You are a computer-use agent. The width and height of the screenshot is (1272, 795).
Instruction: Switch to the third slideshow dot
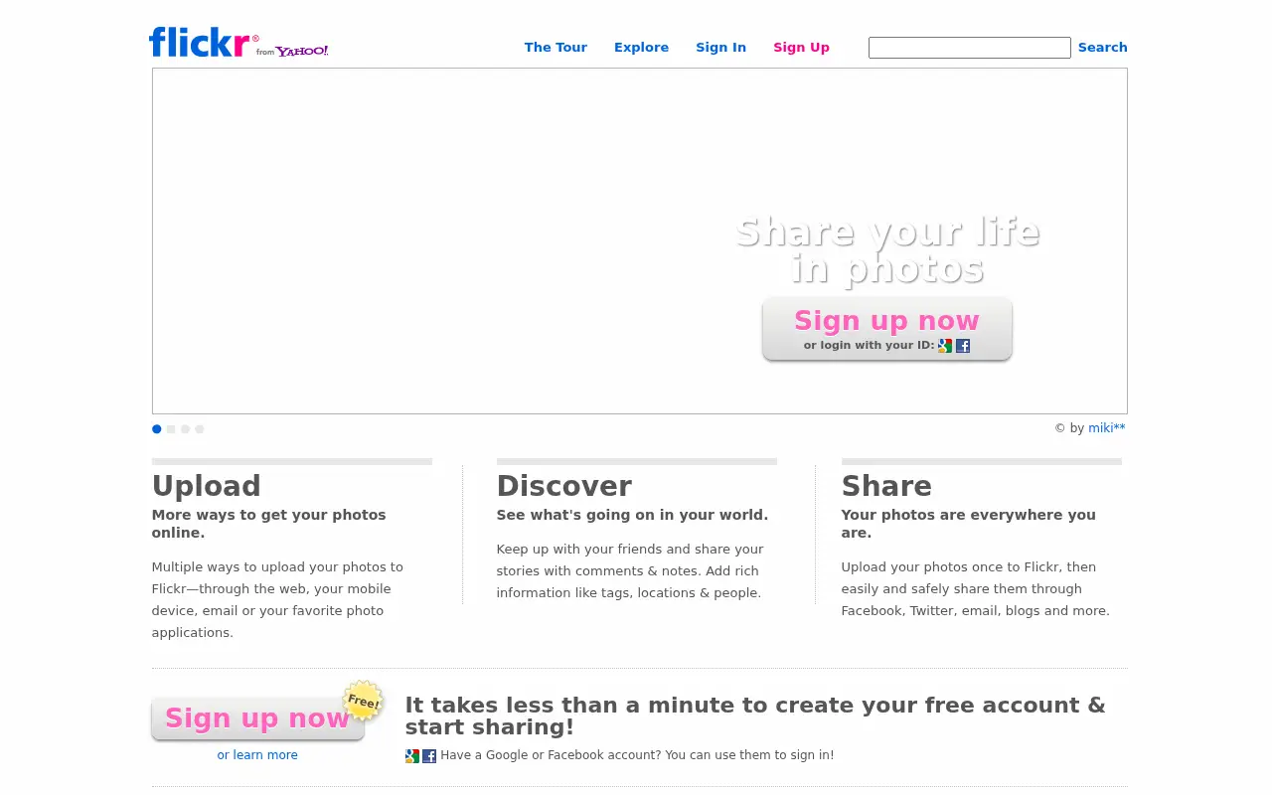click(185, 429)
